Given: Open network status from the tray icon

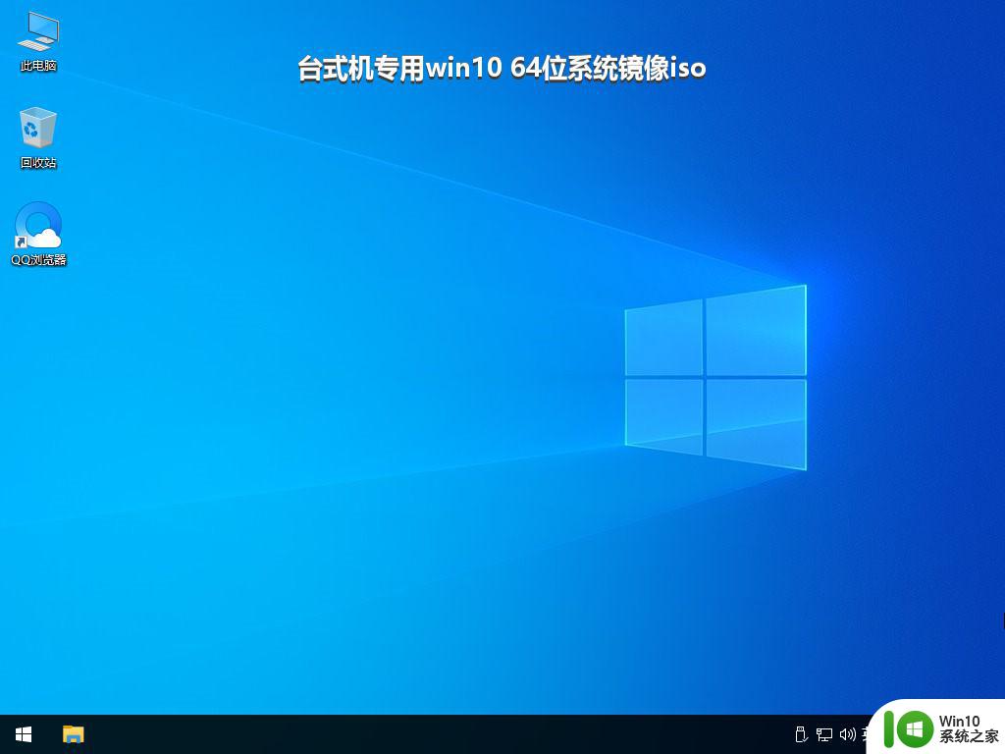Looking at the screenshot, I should tap(823, 734).
